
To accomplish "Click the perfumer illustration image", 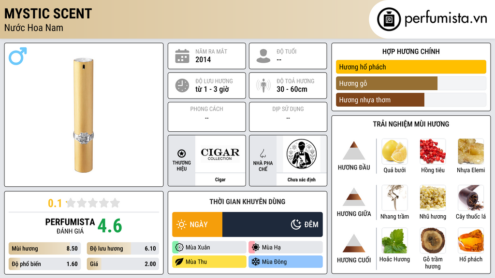I will [302, 154].
